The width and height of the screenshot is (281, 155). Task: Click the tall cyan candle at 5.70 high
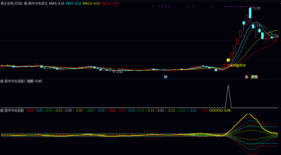click(x=250, y=13)
